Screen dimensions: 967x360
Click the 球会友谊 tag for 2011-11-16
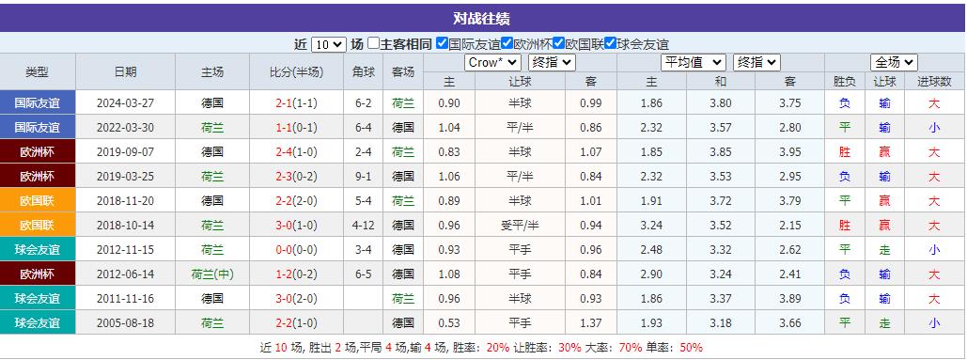point(38,298)
